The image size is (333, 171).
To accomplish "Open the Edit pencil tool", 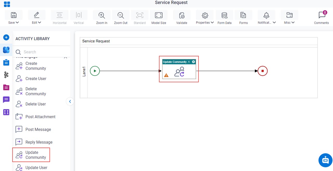I will coord(36,15).
